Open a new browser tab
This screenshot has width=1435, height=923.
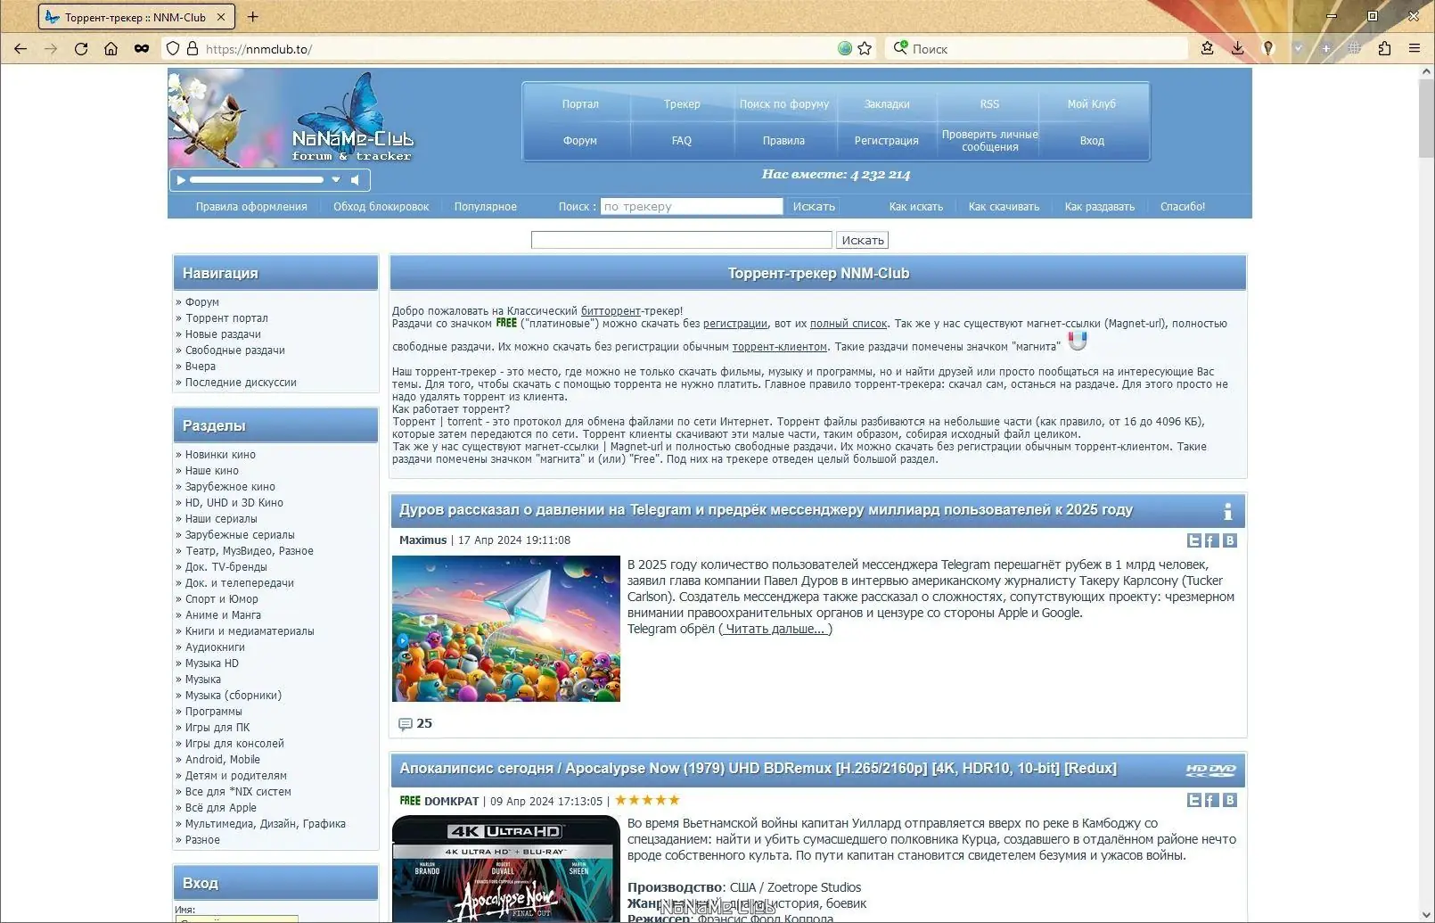(253, 17)
